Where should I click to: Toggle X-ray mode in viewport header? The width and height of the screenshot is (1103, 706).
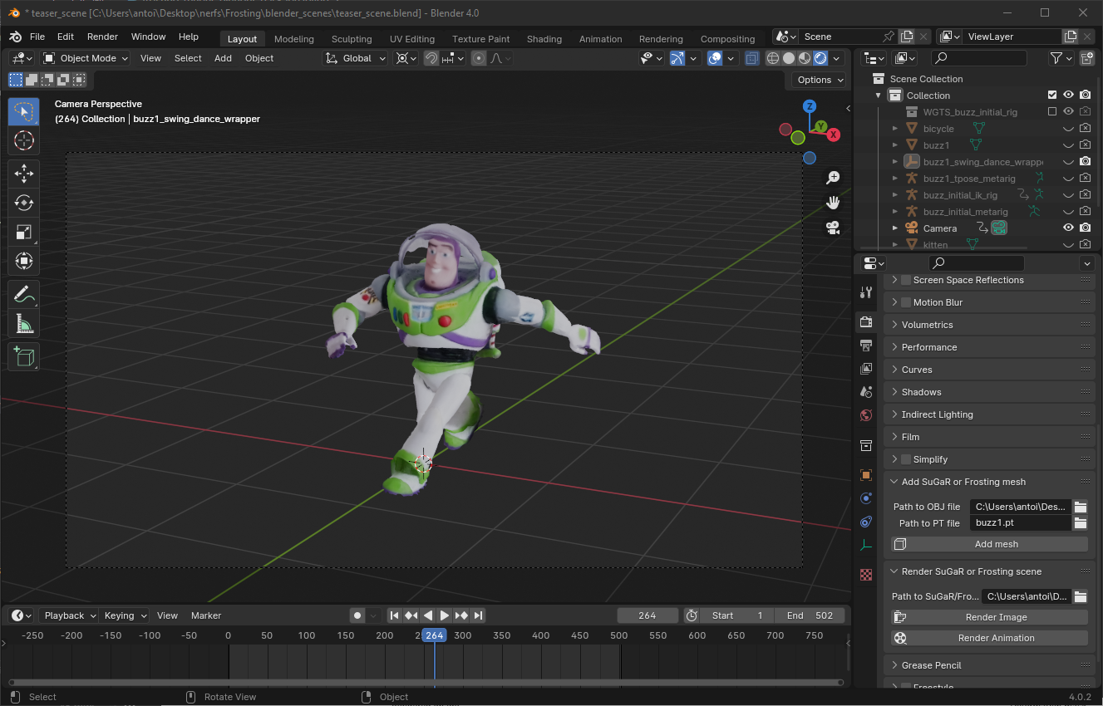click(x=751, y=58)
